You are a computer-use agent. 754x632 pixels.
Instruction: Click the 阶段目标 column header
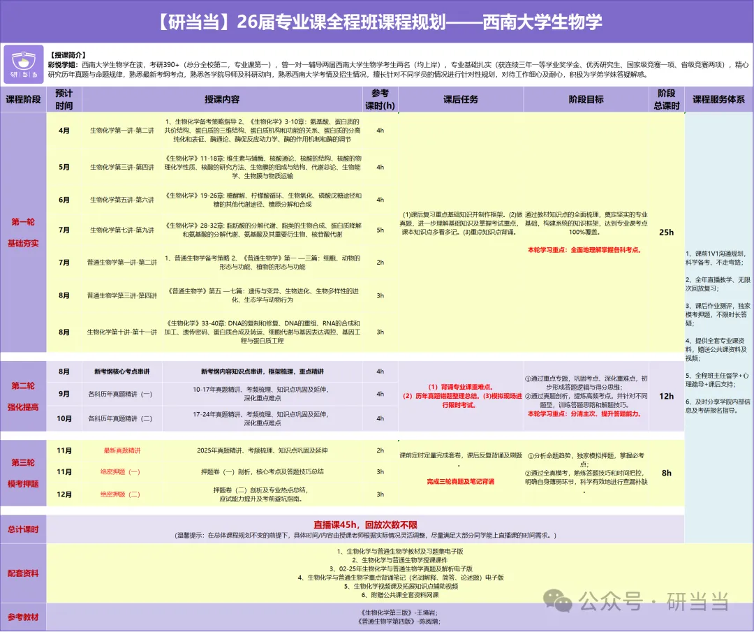[586, 100]
